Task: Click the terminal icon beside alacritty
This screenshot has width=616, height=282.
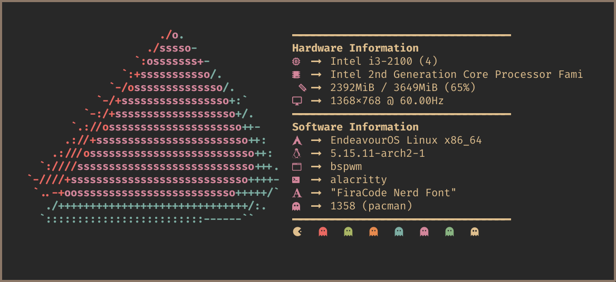Action: (296, 180)
